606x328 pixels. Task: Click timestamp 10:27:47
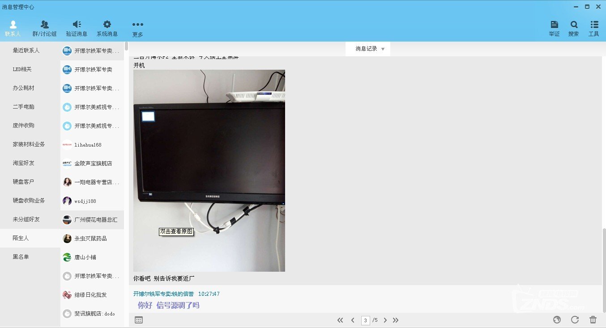click(209, 294)
